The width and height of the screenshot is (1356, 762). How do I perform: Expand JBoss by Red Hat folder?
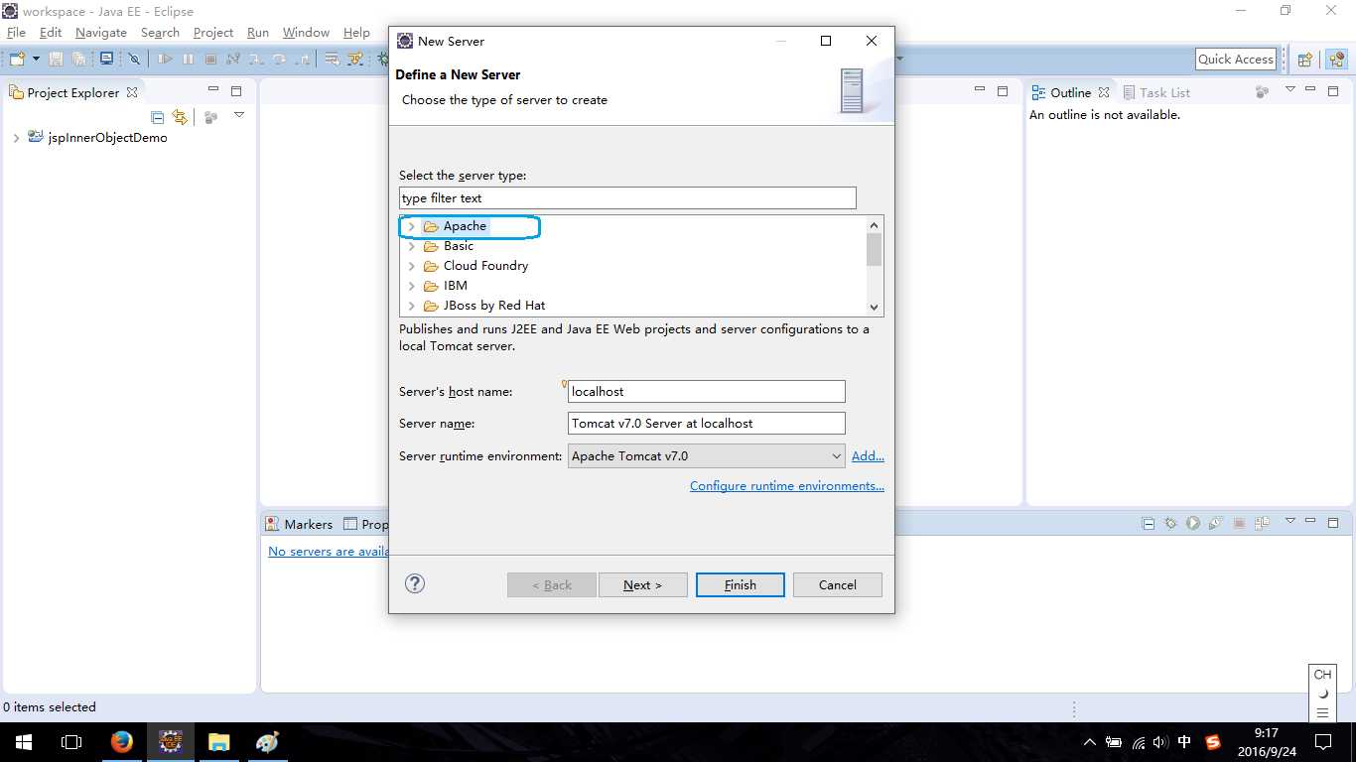click(411, 306)
